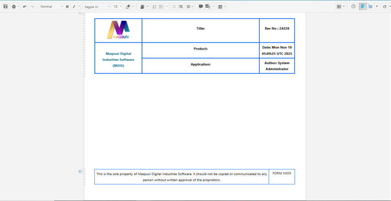Click the clock history icon
The image size is (391, 201).
(x=353, y=6)
